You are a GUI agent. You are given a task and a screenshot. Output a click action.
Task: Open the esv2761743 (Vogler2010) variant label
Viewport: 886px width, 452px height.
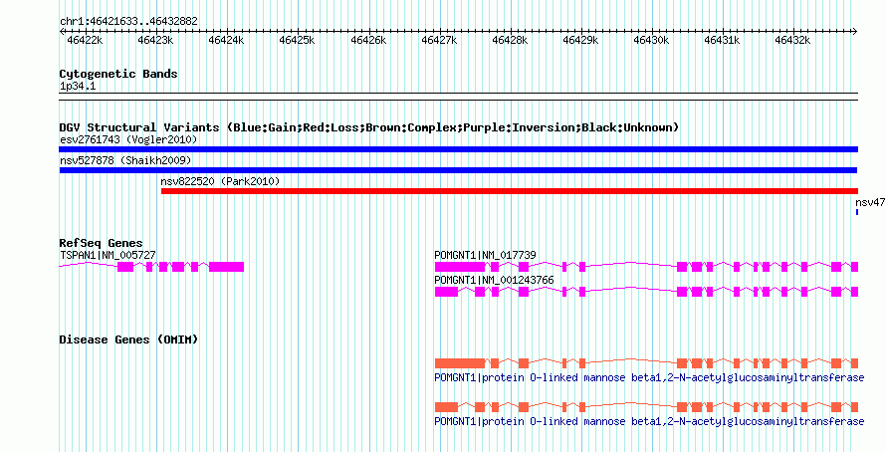point(128,139)
